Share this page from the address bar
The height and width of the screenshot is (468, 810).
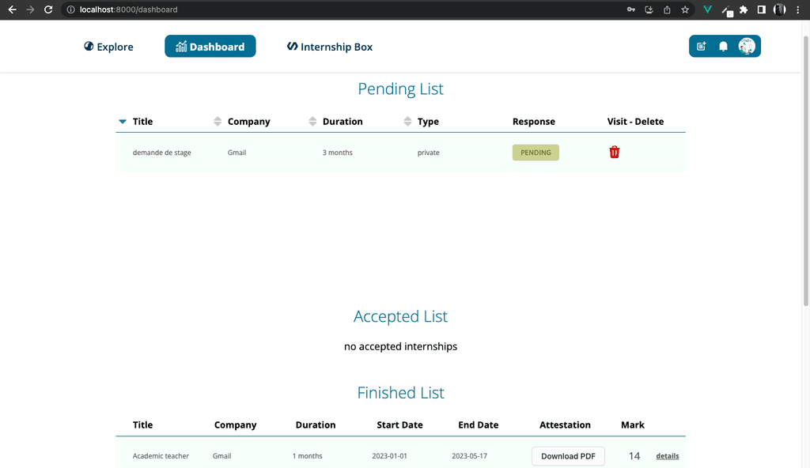(667, 9)
